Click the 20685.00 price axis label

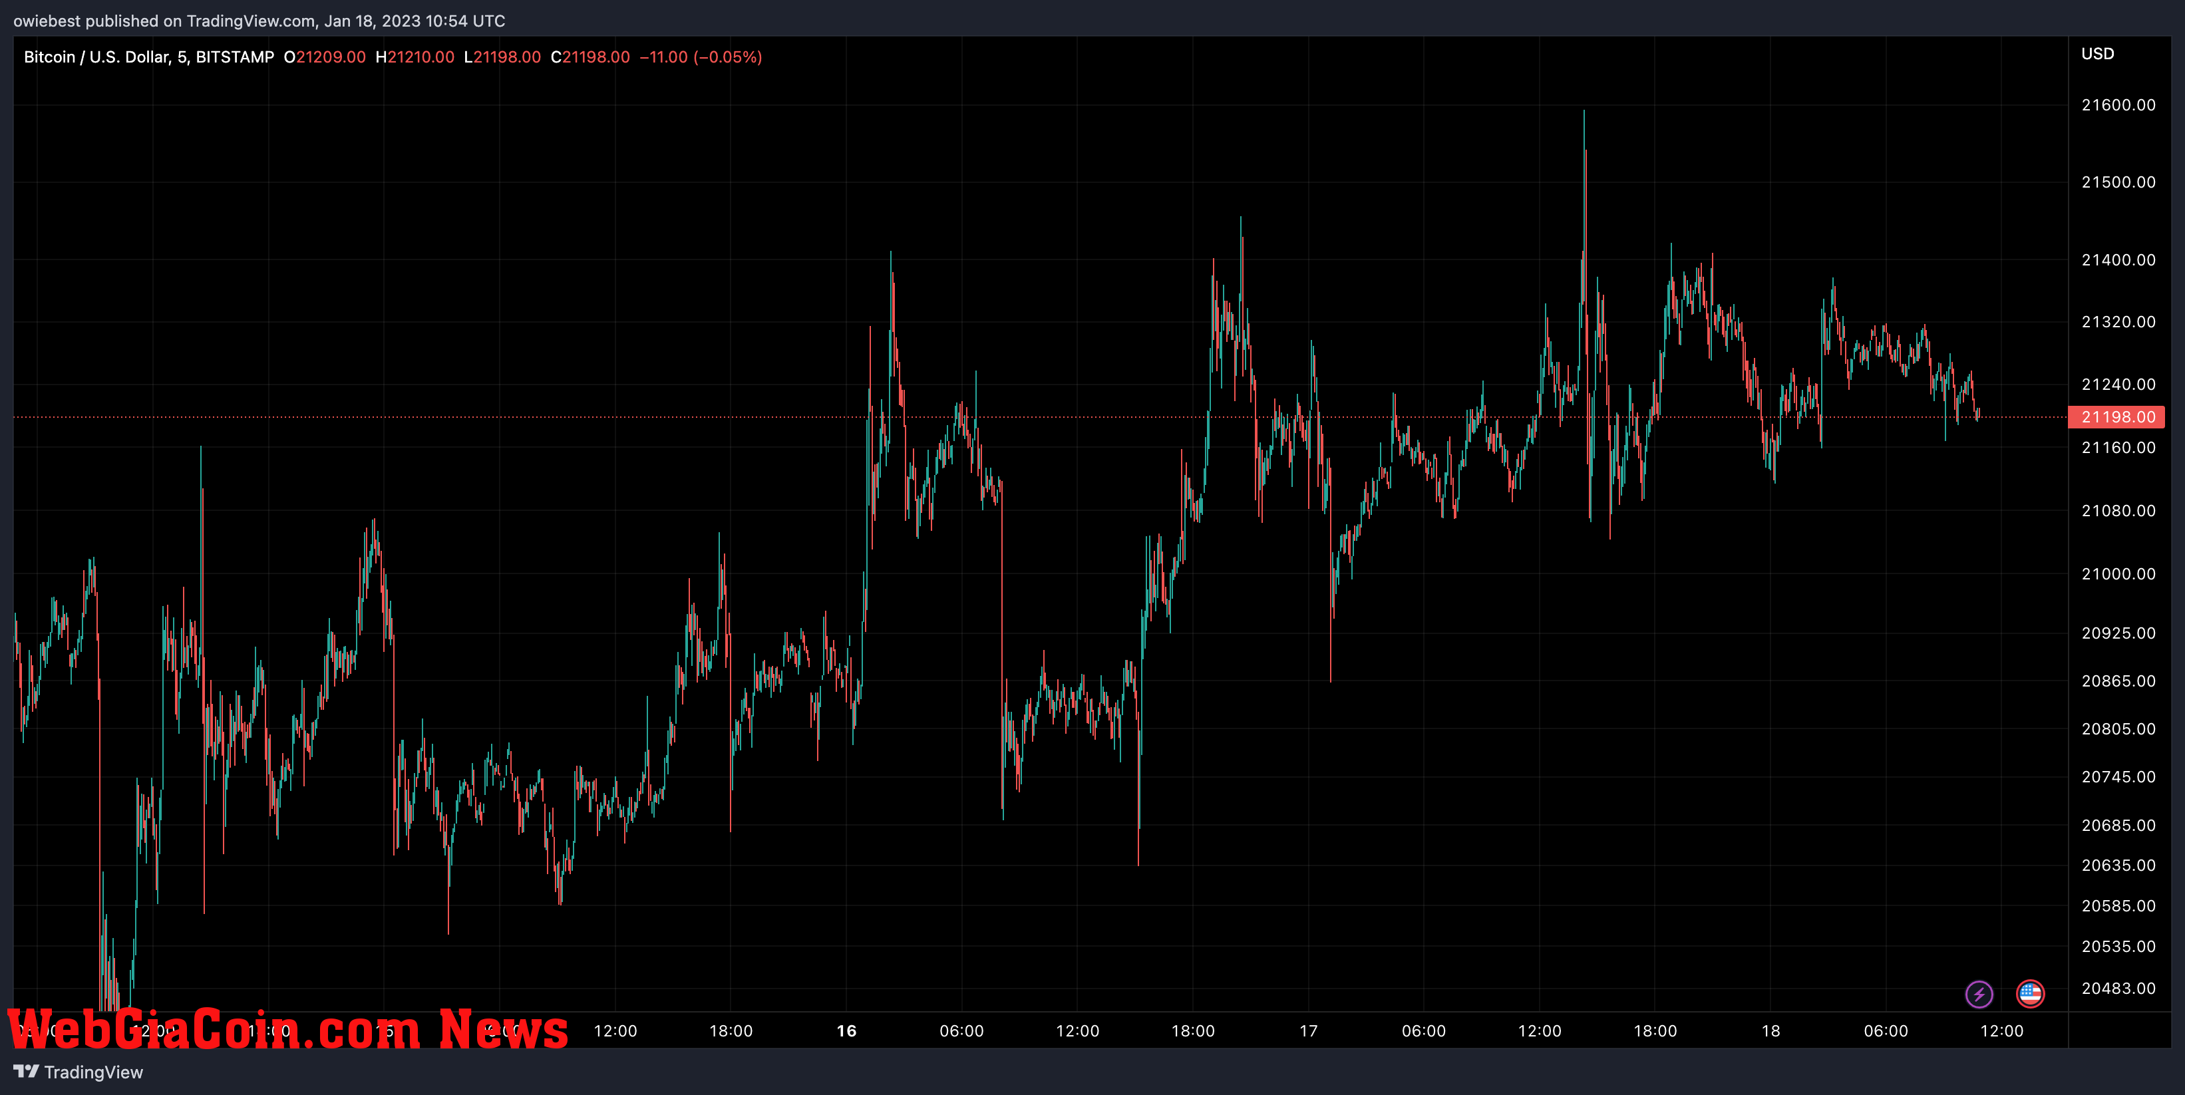click(x=2118, y=826)
